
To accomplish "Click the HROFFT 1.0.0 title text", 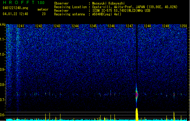I will (x=24, y=2).
